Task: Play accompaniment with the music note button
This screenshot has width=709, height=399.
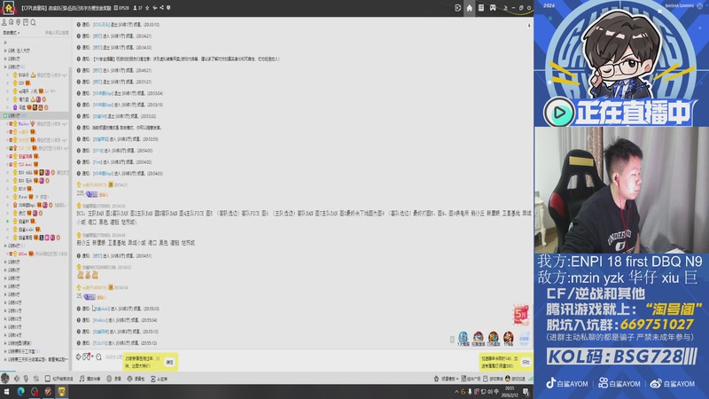Action: pos(90,379)
